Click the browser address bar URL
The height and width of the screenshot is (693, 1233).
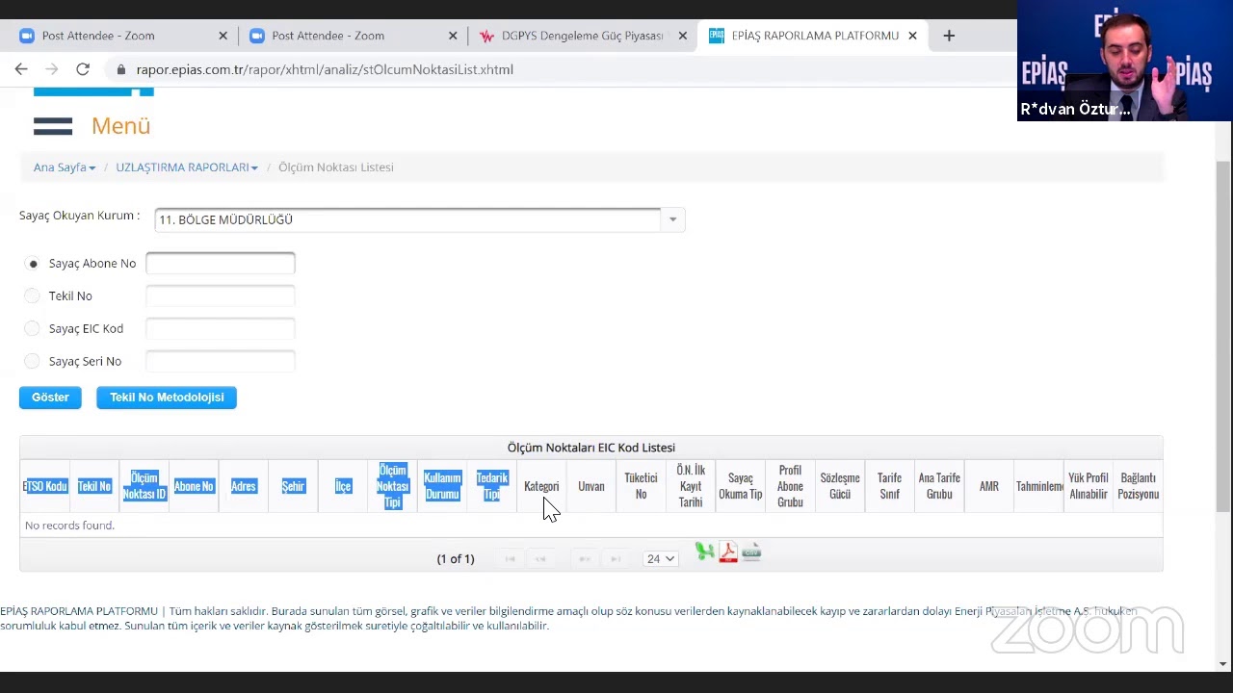pos(325,69)
